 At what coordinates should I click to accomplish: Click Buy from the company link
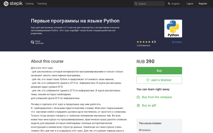157,97
